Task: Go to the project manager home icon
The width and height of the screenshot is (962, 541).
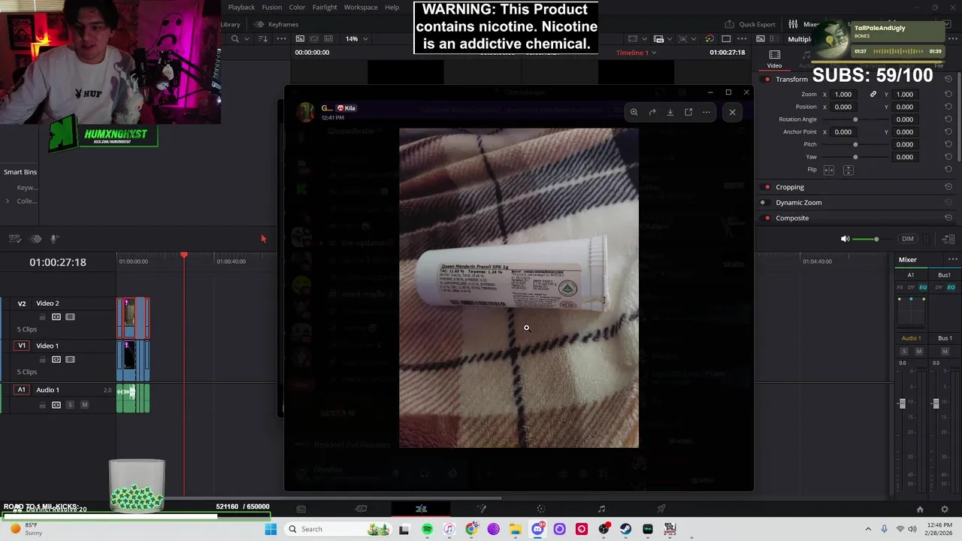Action: [919, 509]
